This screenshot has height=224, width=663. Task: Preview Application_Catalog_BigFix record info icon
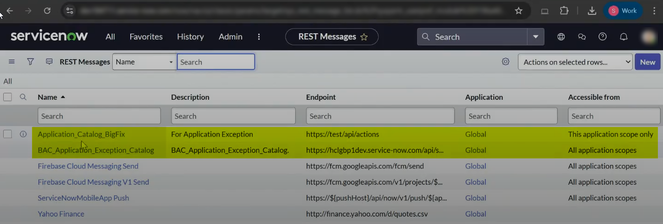(x=23, y=134)
